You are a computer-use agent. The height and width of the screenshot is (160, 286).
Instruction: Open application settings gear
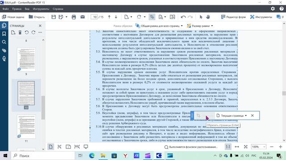pos(273,9)
